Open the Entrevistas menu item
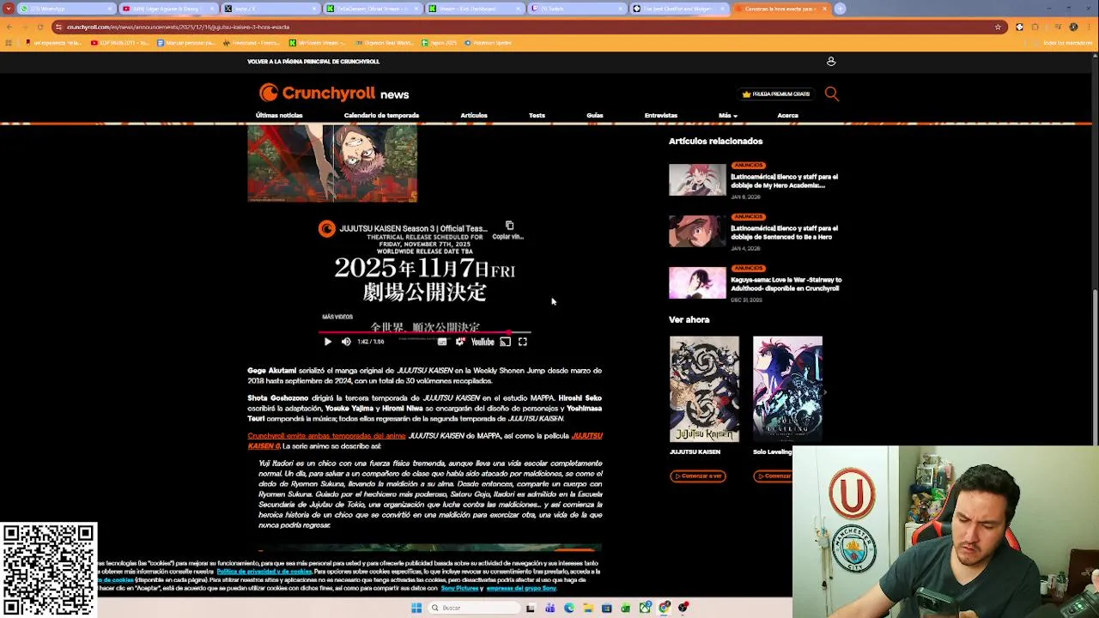The height and width of the screenshot is (618, 1099). [661, 115]
